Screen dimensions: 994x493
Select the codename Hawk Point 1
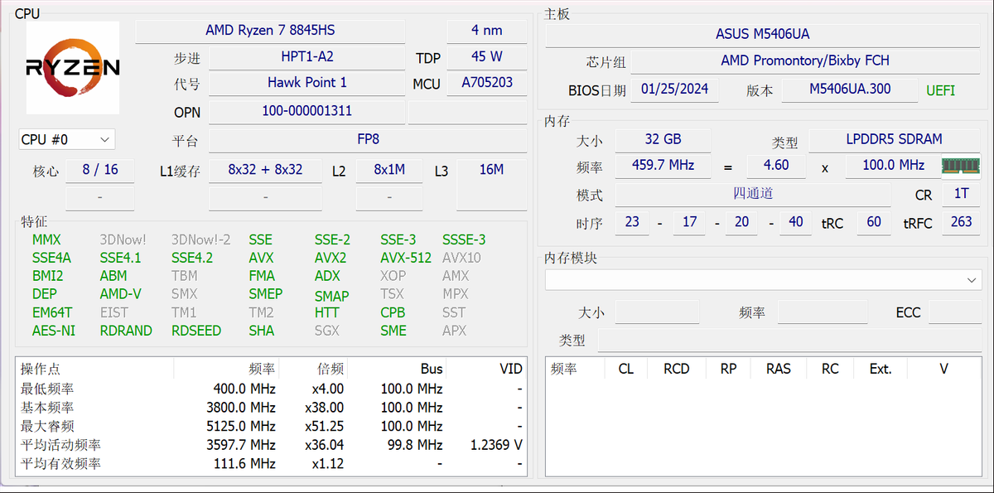tap(307, 83)
